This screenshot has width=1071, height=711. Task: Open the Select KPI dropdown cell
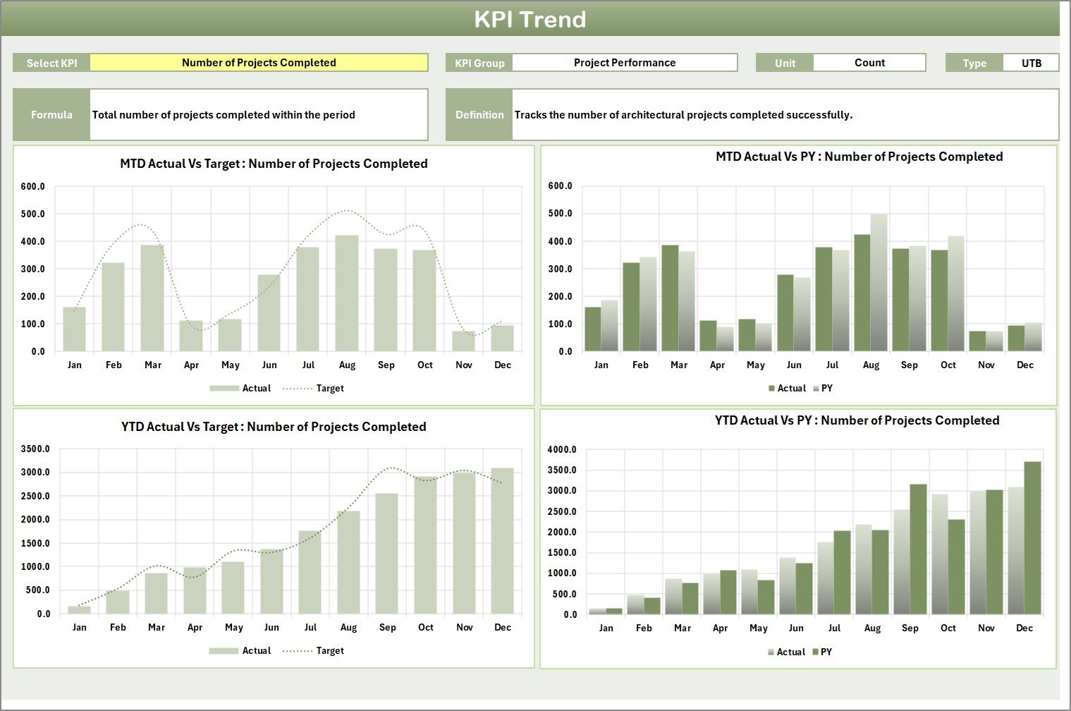259,63
